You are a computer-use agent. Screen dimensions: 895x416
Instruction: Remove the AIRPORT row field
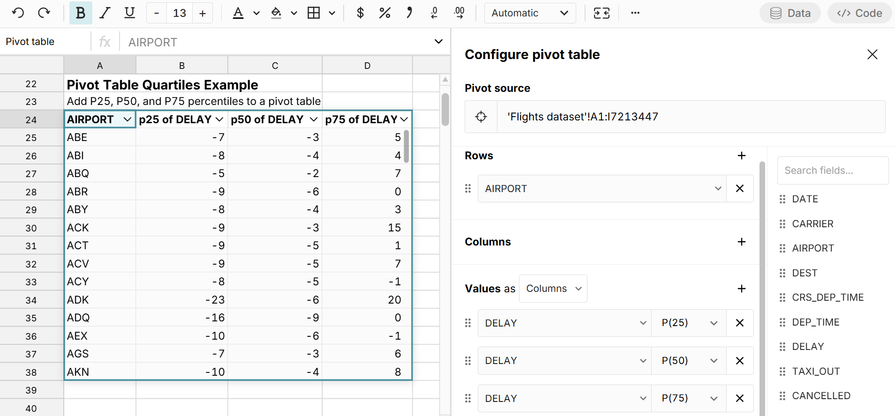tap(740, 188)
